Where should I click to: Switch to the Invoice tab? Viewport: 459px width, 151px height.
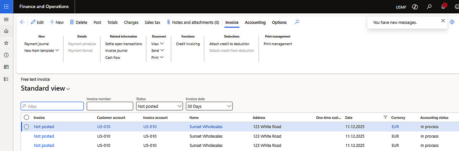point(232,23)
